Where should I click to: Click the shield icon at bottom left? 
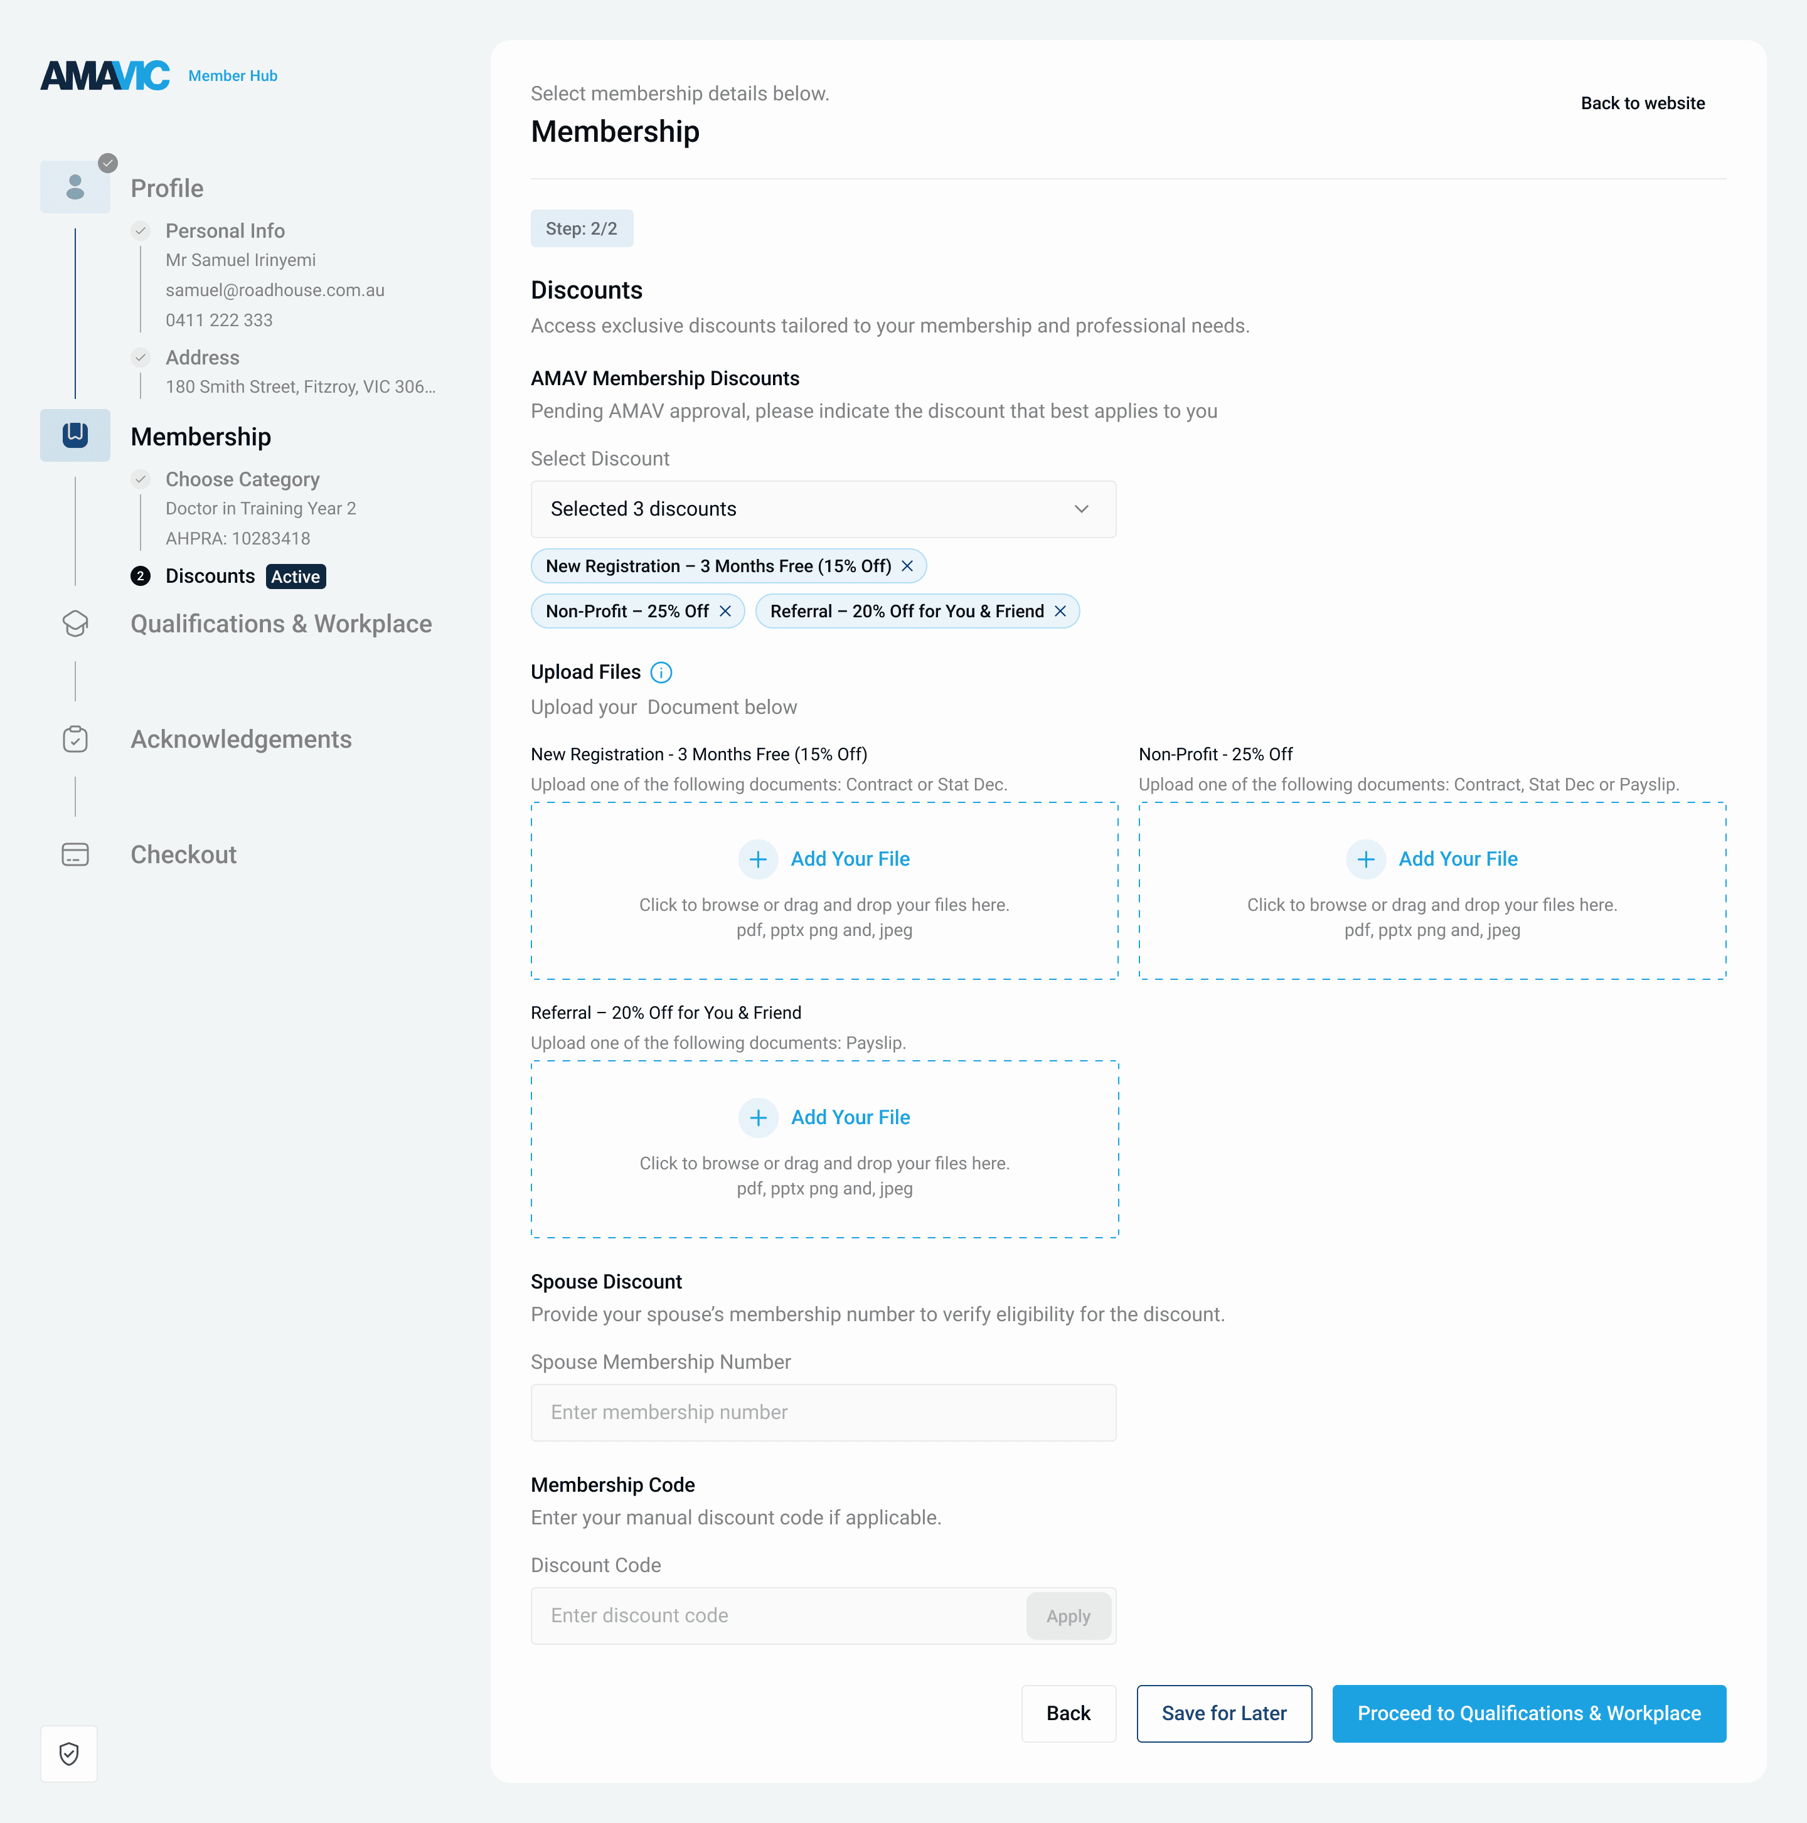pyautogui.click(x=69, y=1753)
